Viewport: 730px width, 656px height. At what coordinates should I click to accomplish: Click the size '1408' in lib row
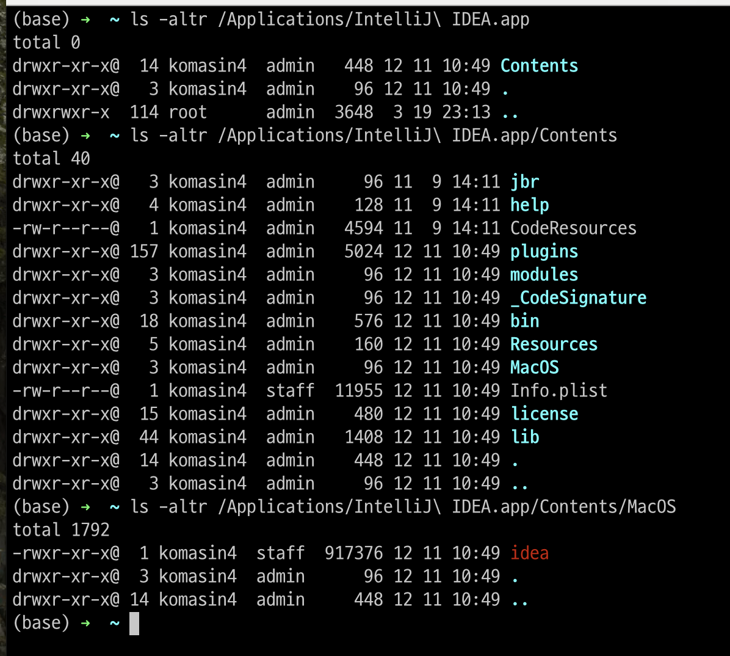(x=364, y=437)
